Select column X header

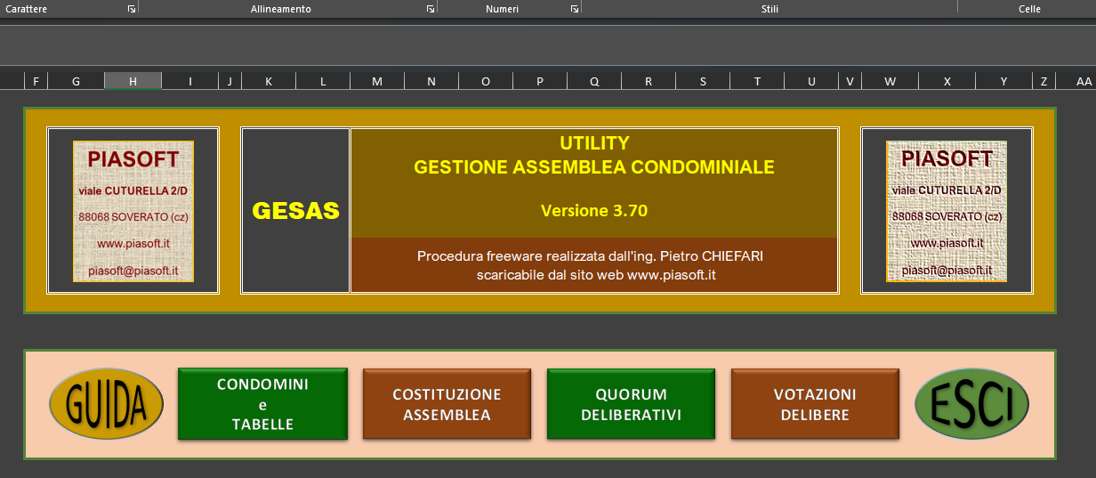(x=947, y=81)
